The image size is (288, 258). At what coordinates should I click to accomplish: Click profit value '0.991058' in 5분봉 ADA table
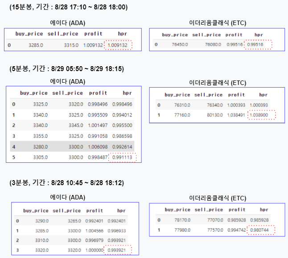[x=98, y=136]
